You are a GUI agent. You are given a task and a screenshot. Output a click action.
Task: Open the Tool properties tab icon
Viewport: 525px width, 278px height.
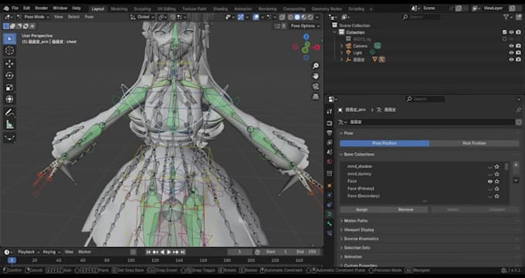(330, 111)
